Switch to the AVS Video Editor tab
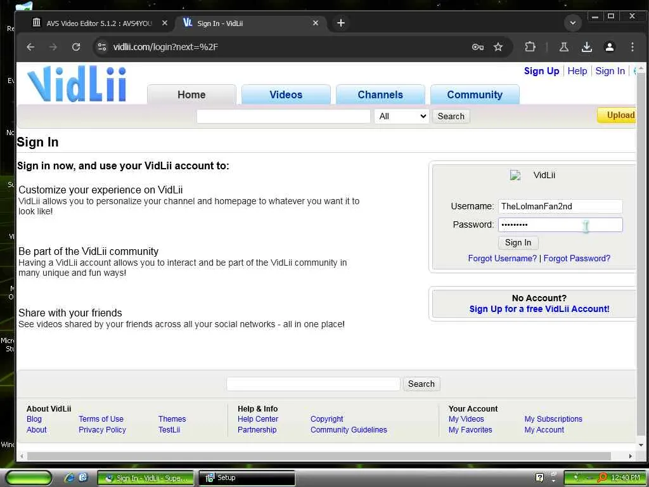 [98, 23]
